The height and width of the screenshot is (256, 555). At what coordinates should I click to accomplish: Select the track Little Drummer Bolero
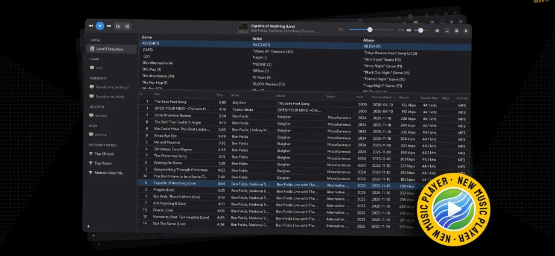pyautogui.click(x=173, y=115)
